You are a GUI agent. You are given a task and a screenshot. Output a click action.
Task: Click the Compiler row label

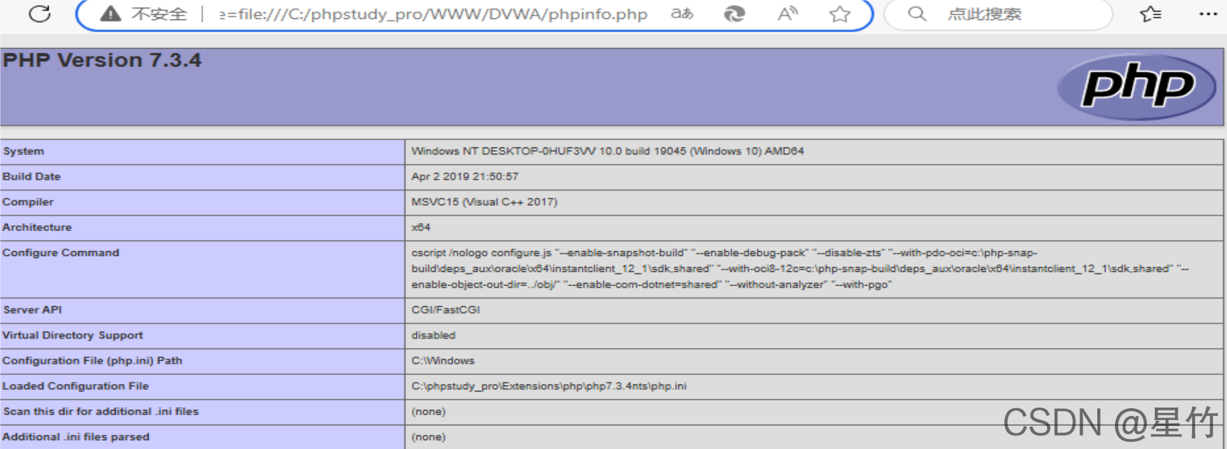pos(28,202)
